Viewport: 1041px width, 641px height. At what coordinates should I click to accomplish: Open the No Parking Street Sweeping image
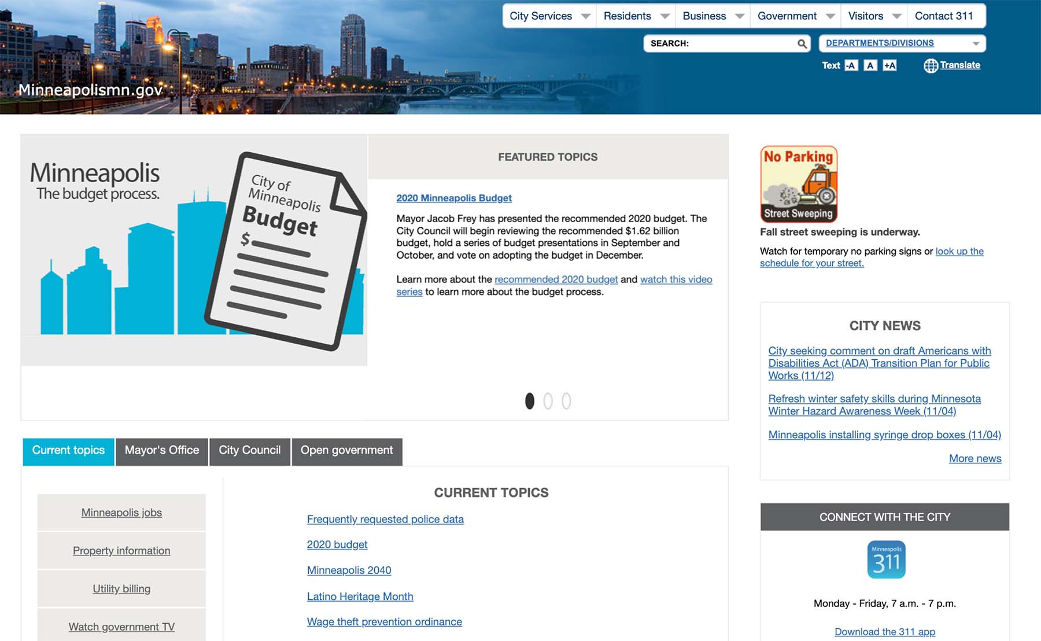(x=799, y=184)
